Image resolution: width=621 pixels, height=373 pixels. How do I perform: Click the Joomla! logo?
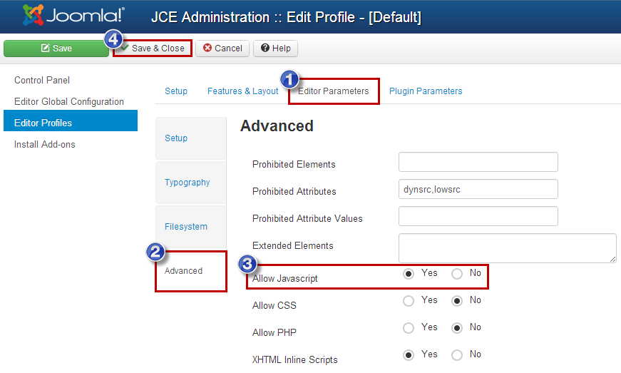73,16
